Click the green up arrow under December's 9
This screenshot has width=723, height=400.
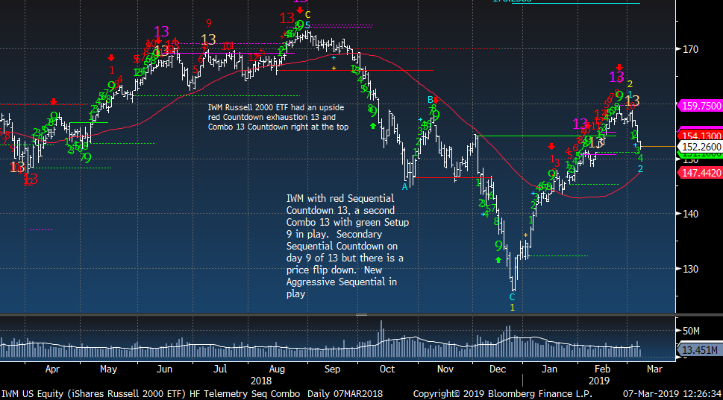pos(498,260)
